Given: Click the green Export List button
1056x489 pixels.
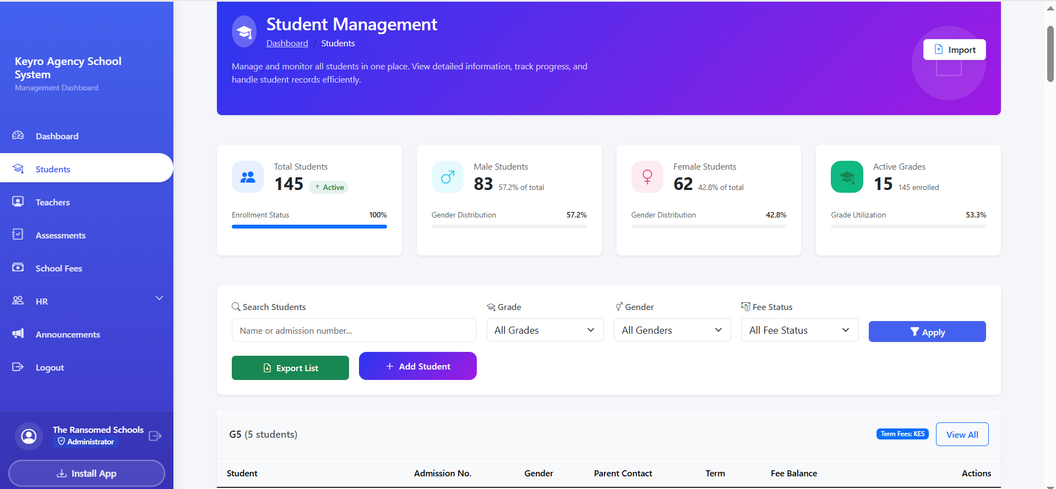Looking at the screenshot, I should [x=290, y=368].
